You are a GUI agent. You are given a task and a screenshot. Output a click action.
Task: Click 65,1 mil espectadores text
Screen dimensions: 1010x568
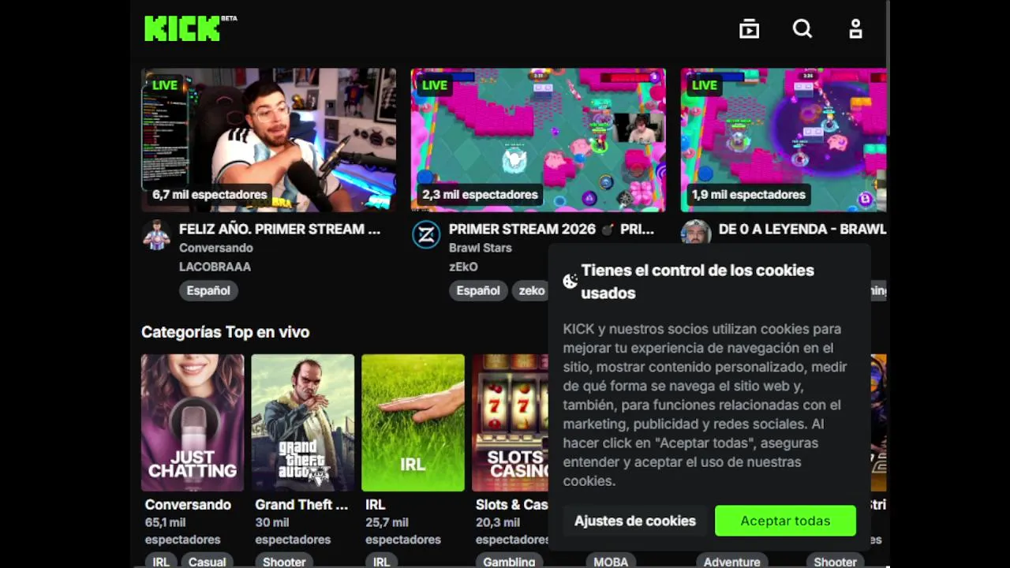182,531
